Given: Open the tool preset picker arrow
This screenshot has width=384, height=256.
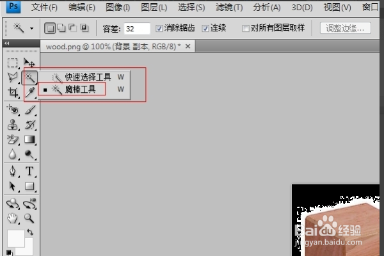Looking at the screenshot, I should 31,28.
